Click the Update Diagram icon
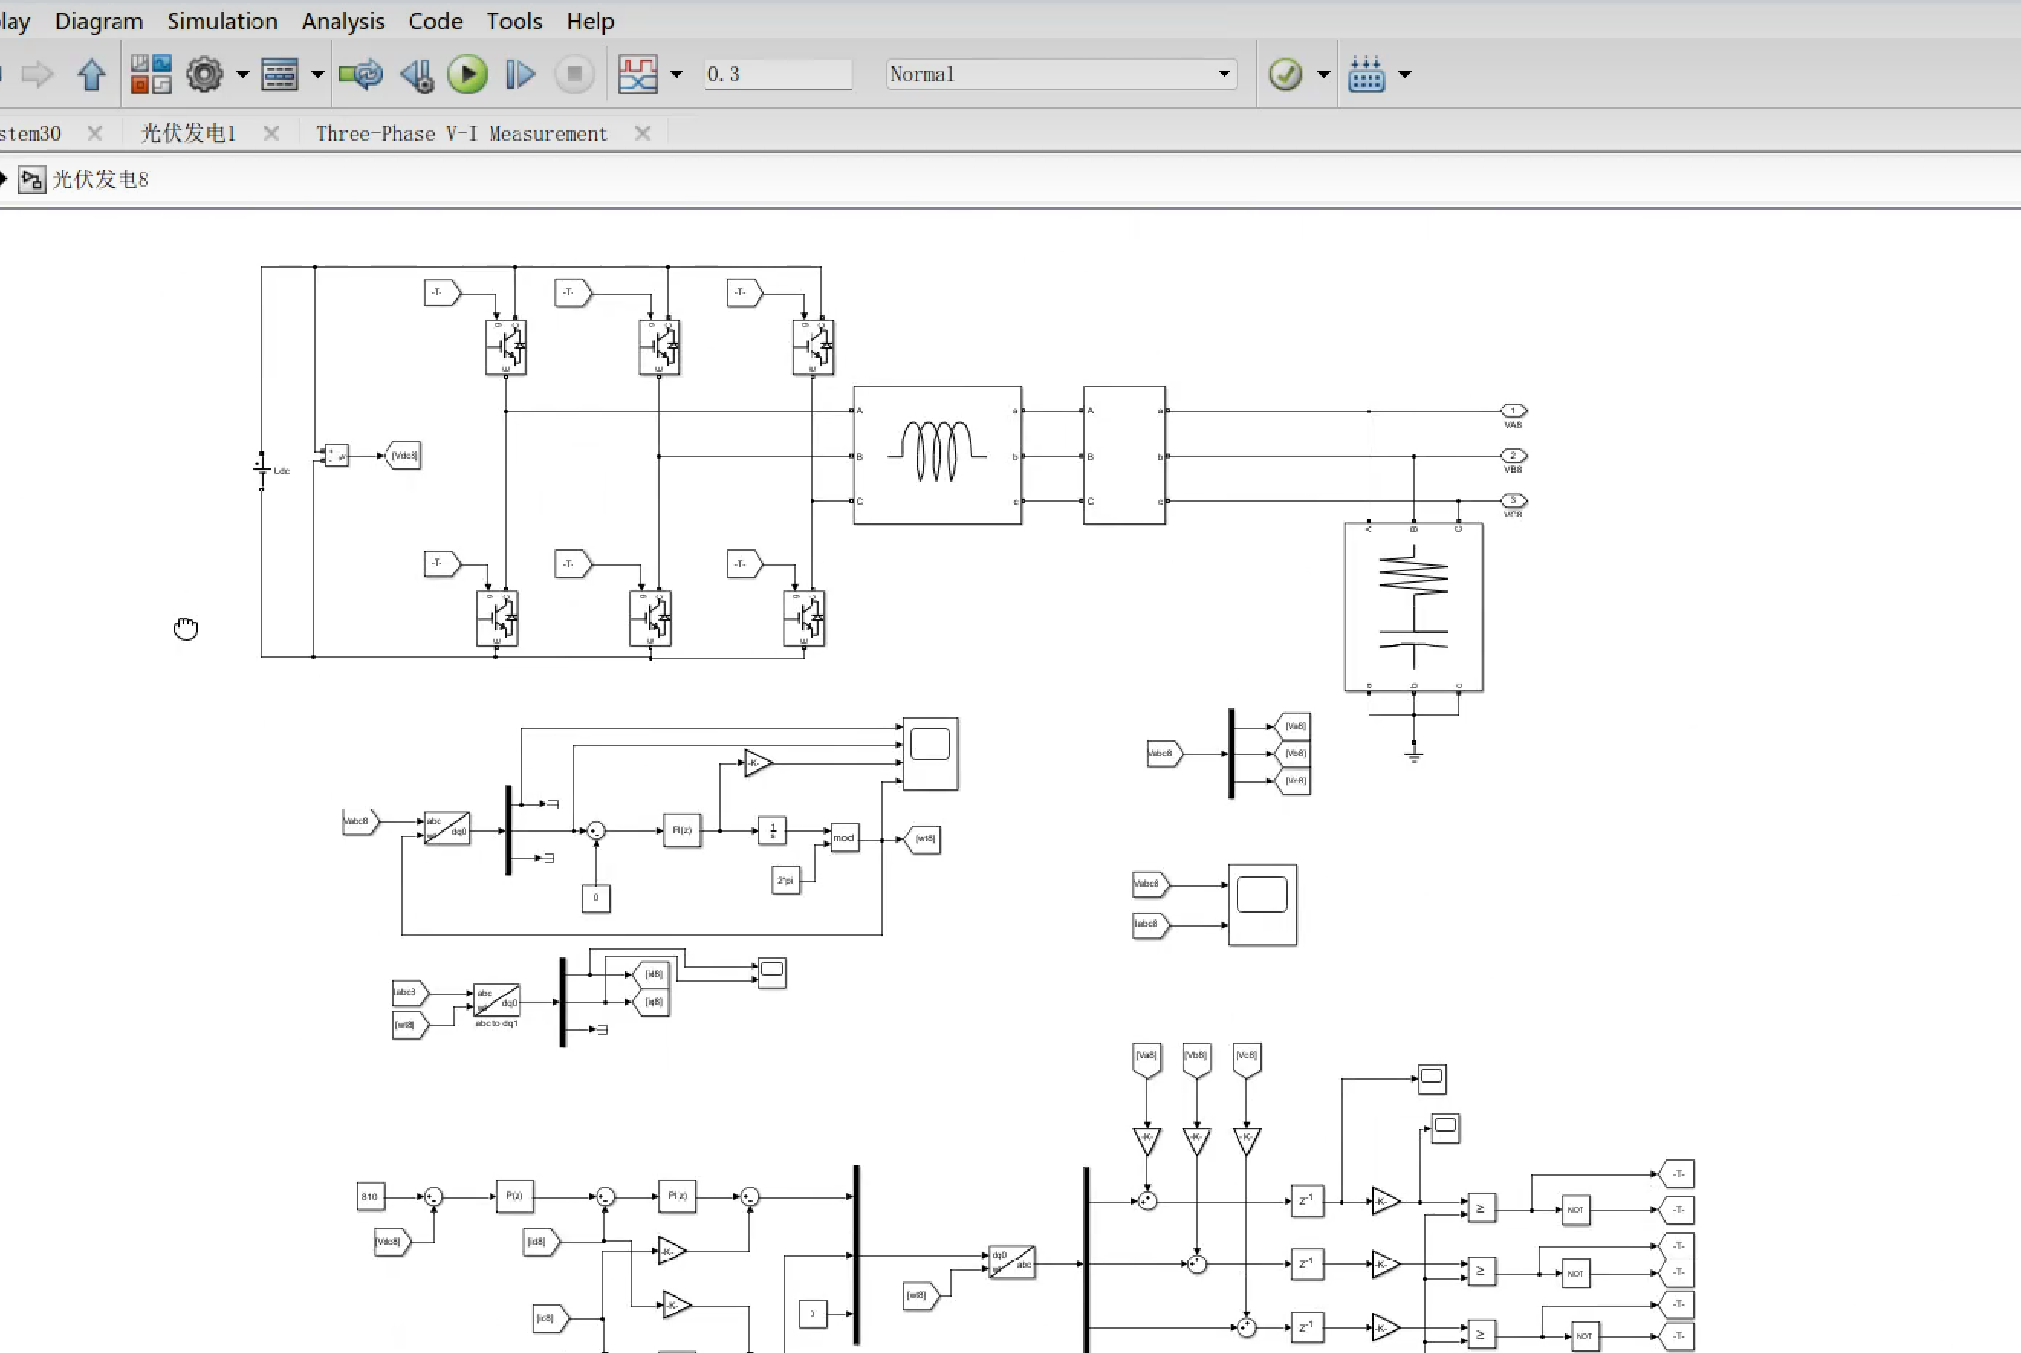 360,74
